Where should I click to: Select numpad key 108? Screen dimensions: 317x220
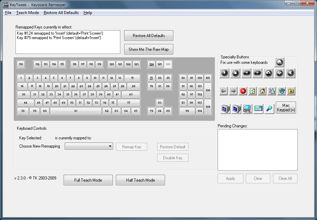(x=208, y=107)
